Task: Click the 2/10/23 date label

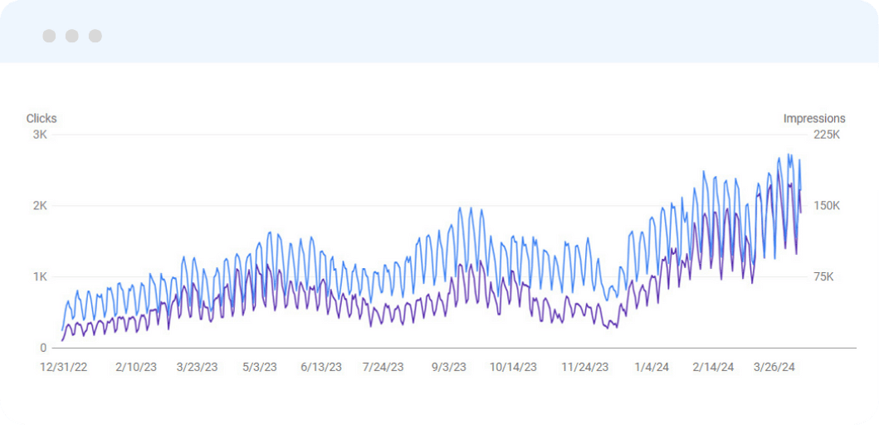Action: [135, 367]
